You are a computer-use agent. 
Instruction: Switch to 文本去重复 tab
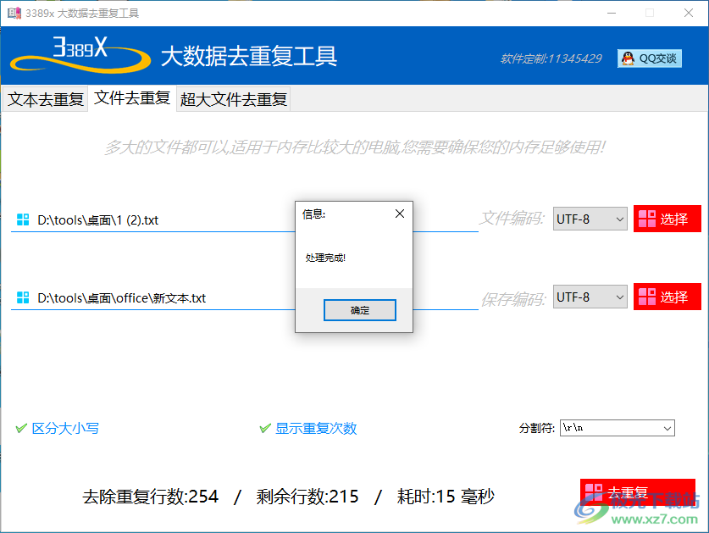pos(46,99)
